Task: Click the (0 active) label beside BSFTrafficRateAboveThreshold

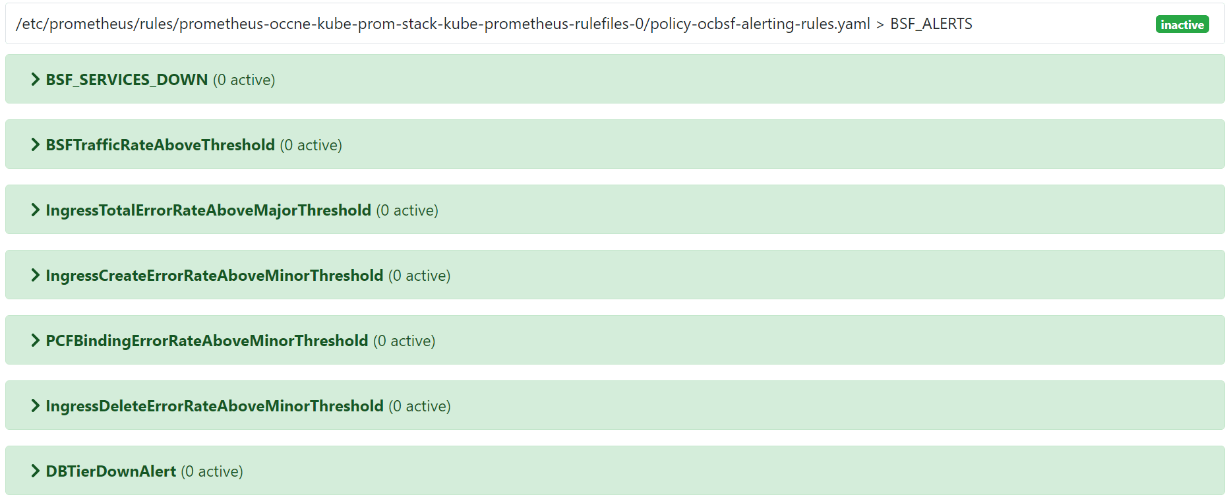Action: click(x=312, y=144)
